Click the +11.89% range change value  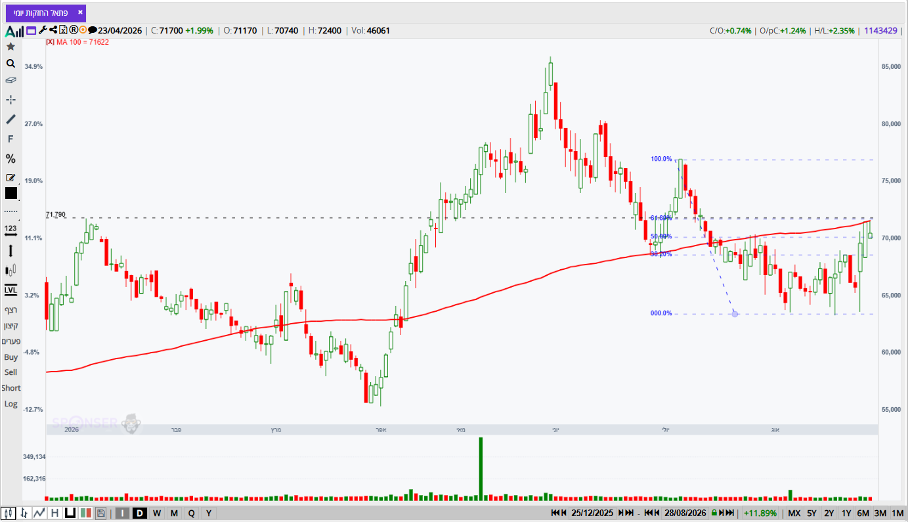[x=760, y=513]
